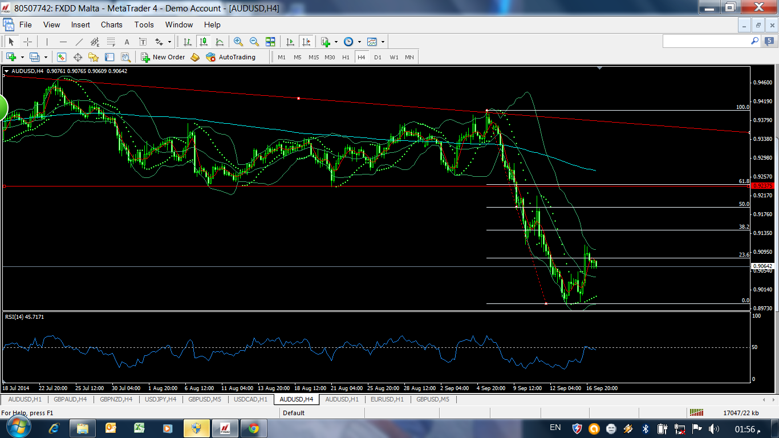The height and width of the screenshot is (438, 779).
Task: Select the Equidistant Channel tool
Action: pyautogui.click(x=95, y=42)
